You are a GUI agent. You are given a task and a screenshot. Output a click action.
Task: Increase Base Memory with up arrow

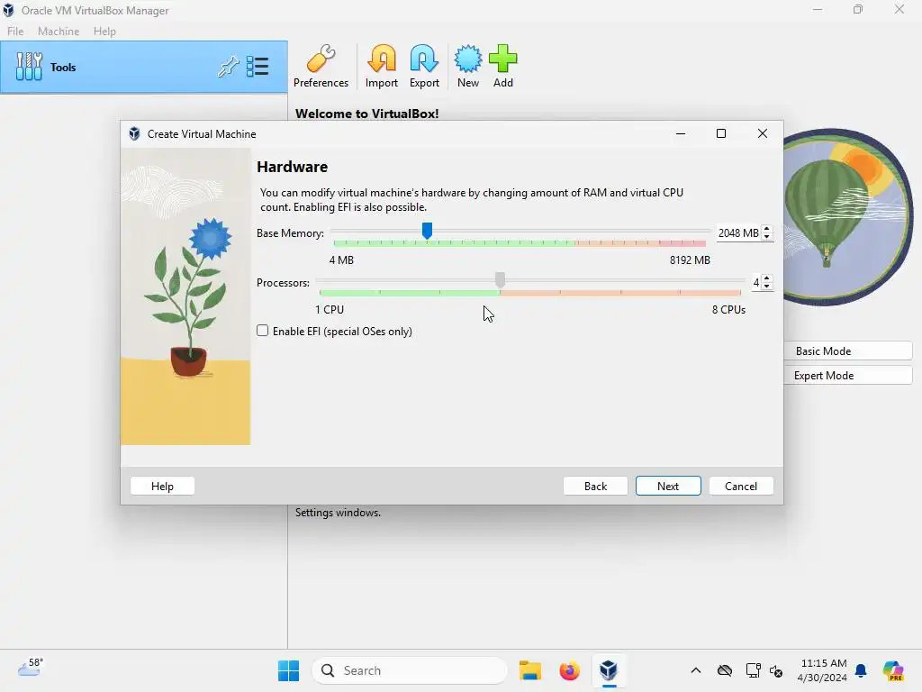766,229
